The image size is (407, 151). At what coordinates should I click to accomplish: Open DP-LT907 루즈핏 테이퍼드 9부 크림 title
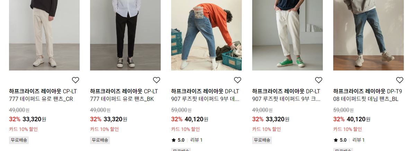click(286, 95)
